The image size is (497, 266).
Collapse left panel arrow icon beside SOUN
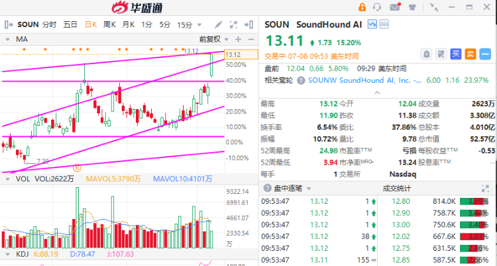coord(9,24)
